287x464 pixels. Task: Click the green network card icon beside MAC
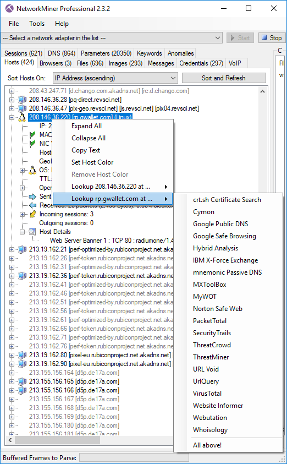point(32,135)
